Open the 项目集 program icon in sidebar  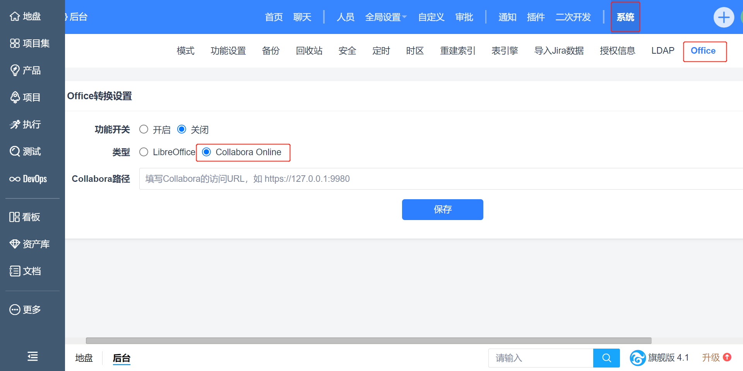coord(15,43)
